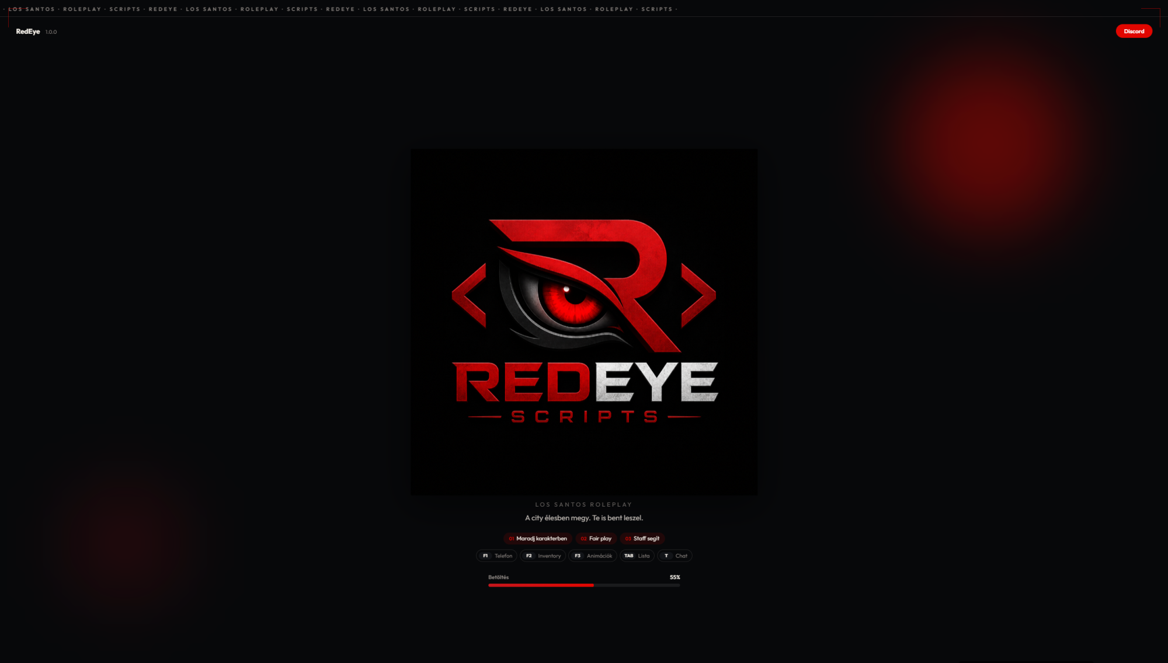Click the RedEye Scripts logo image
Image resolution: width=1168 pixels, height=663 pixels.
(584, 322)
